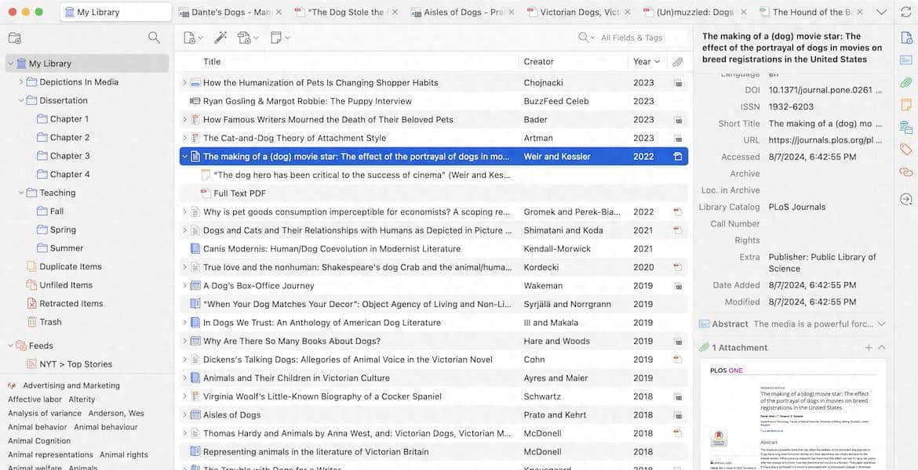This screenshot has height=470, width=918.
Task: Open the Add Attachment toolbar icon
Action: click(x=245, y=38)
